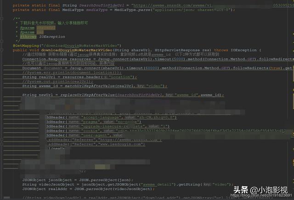The image size is (294, 200).
Task: Click the "aweme_detail" key string
Action: [157, 184]
